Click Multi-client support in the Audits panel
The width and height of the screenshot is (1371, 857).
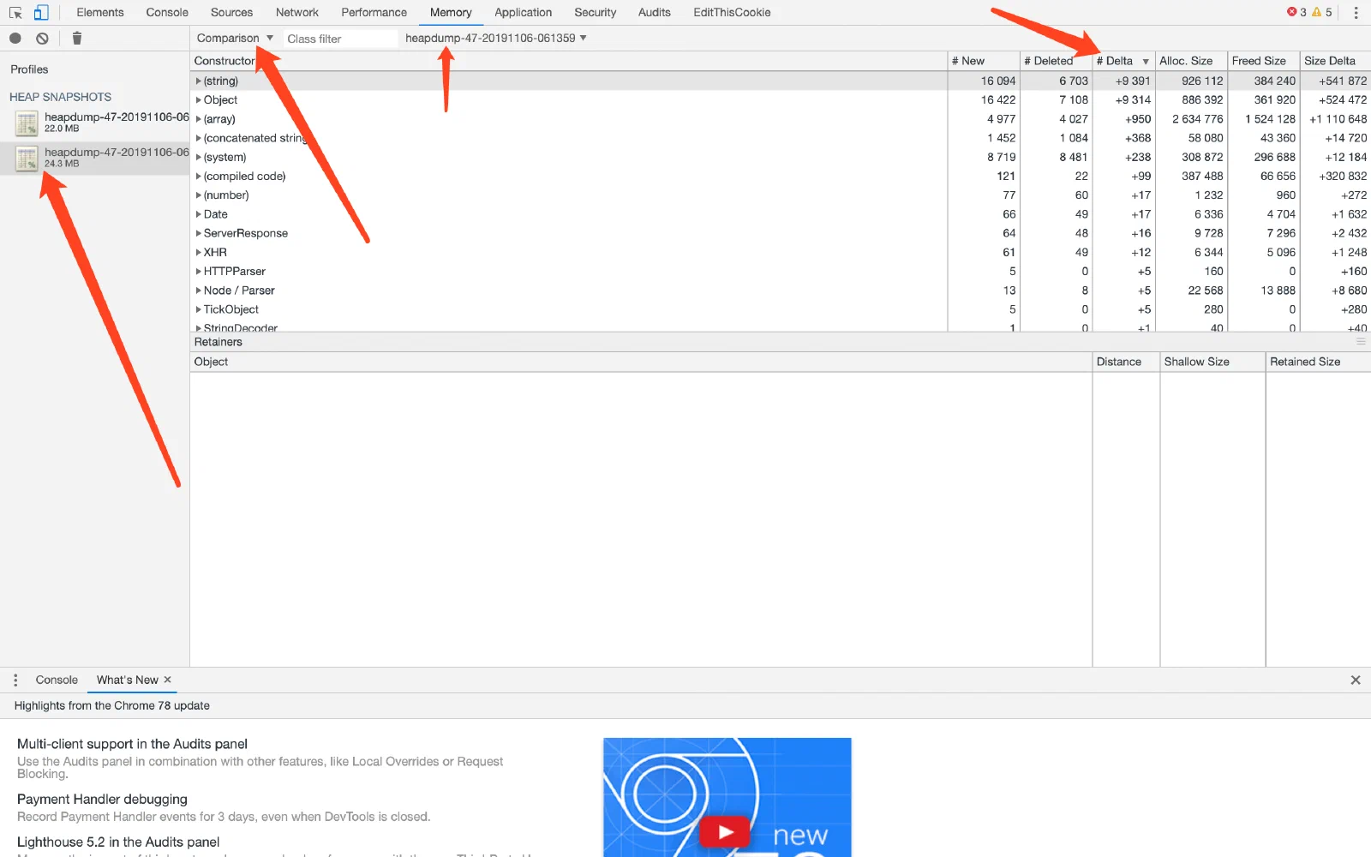[x=132, y=744]
